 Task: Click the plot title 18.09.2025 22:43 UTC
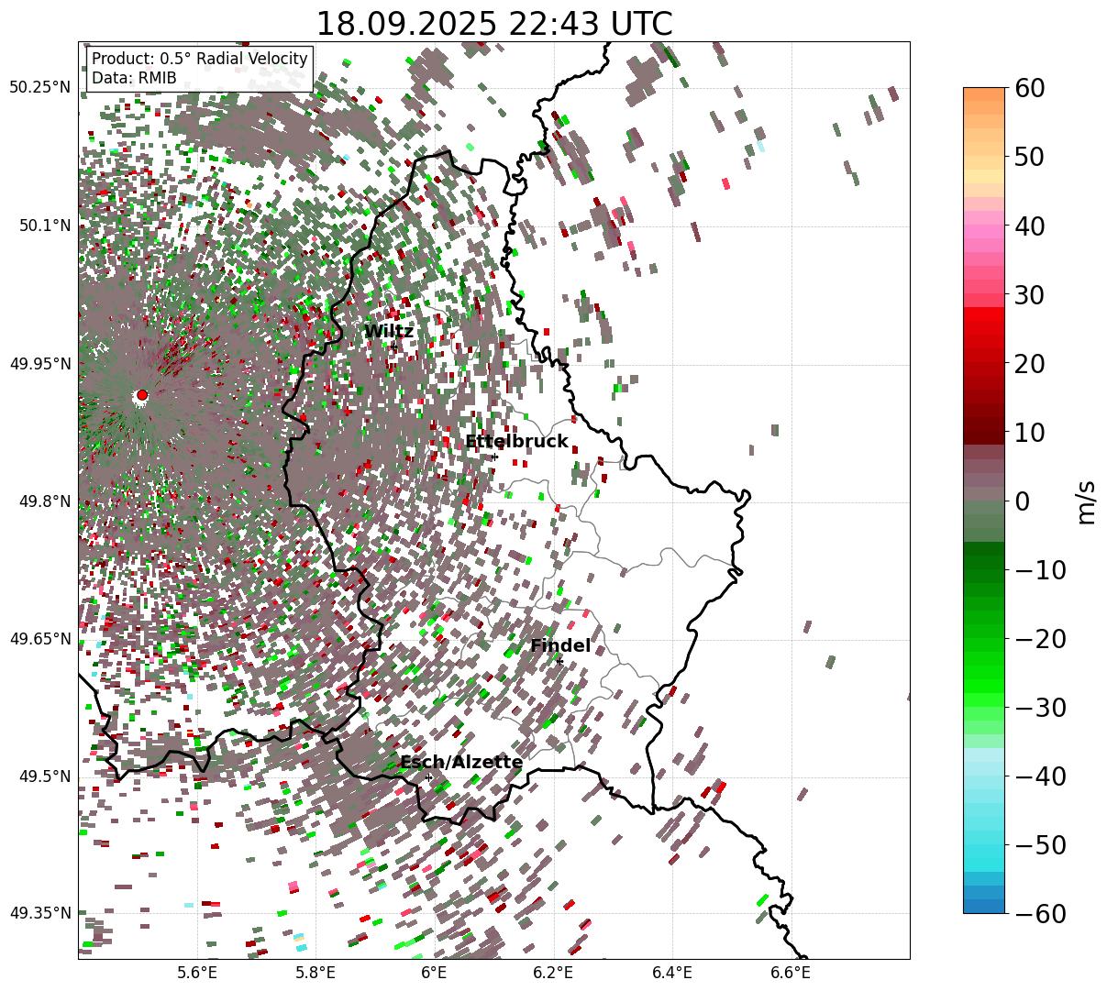(x=493, y=24)
